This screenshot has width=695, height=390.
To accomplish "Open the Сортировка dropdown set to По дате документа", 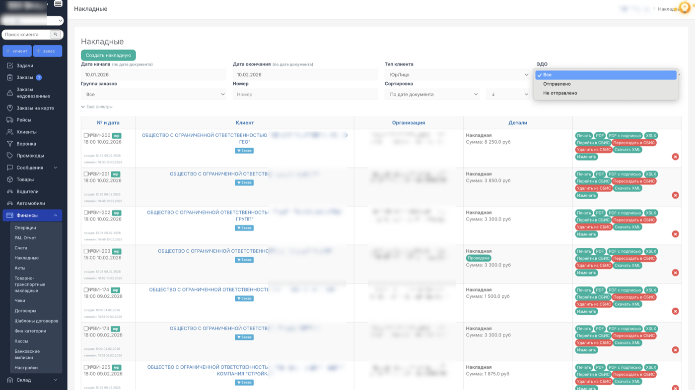I will tap(431, 94).
